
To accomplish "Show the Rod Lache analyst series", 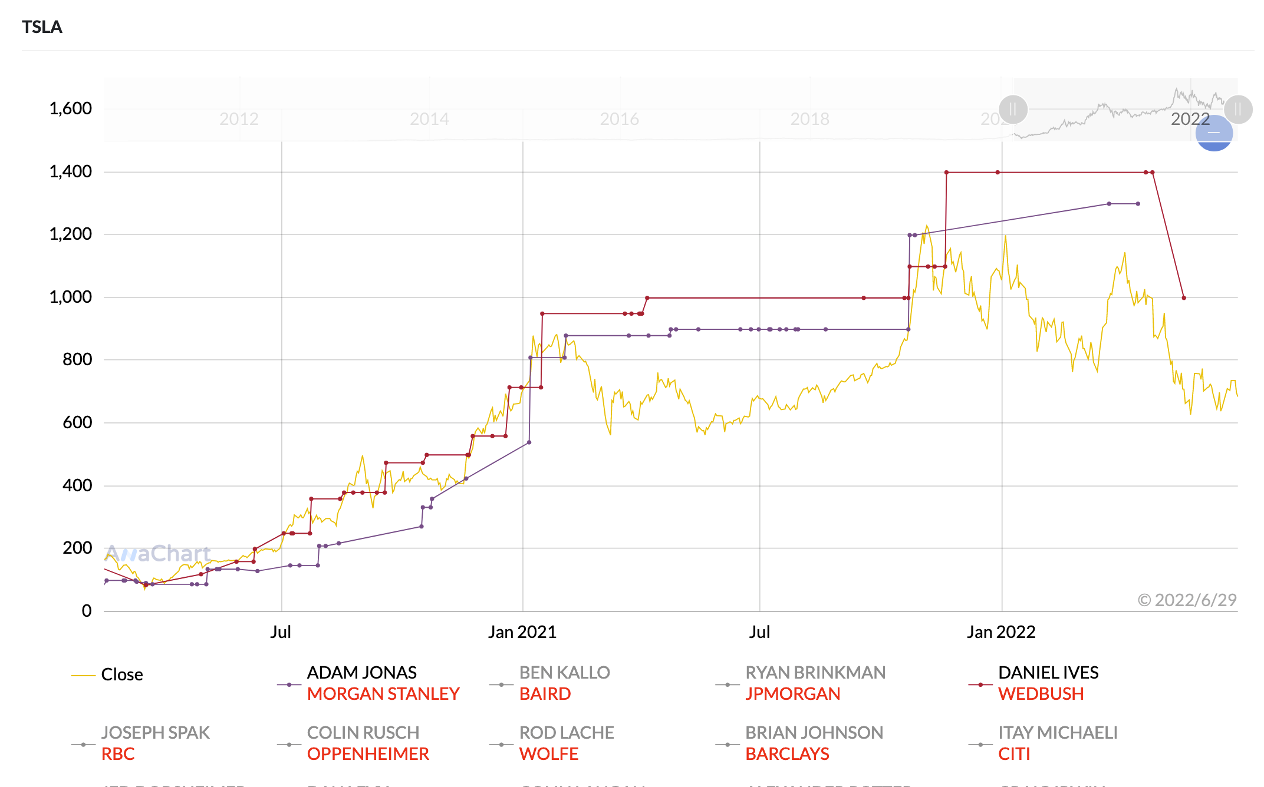I will (x=566, y=733).
